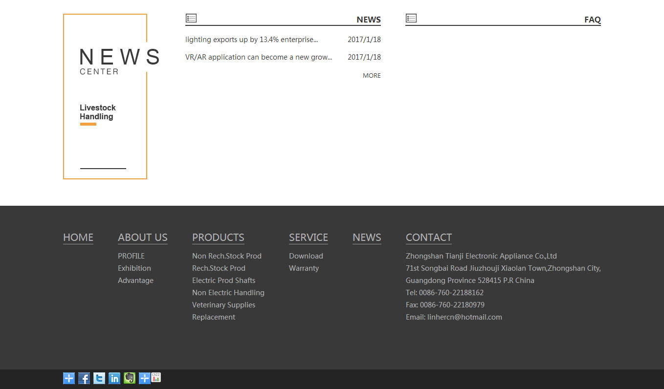Open the lighting exports news article
Viewport: 664px width, 389px height.
click(251, 40)
